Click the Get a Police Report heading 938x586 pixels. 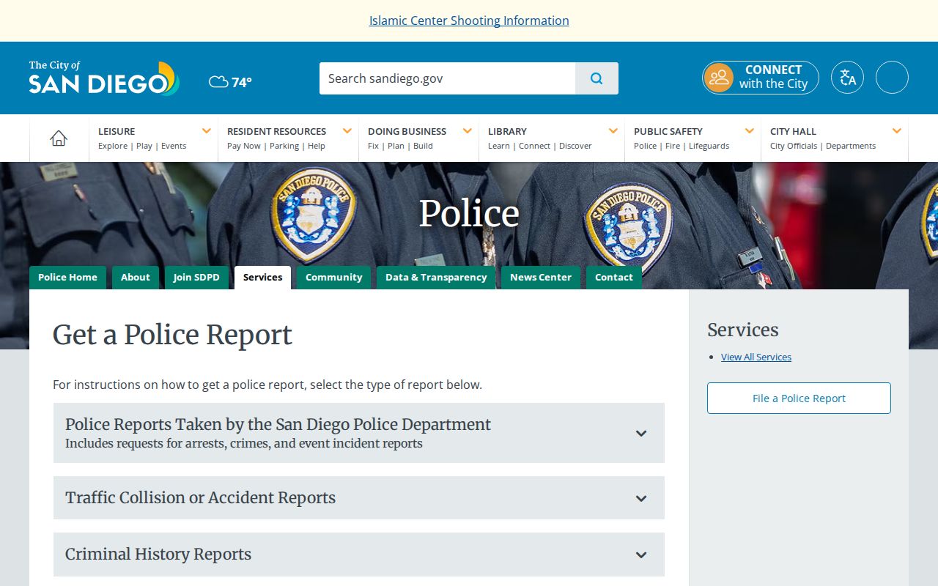172,335
